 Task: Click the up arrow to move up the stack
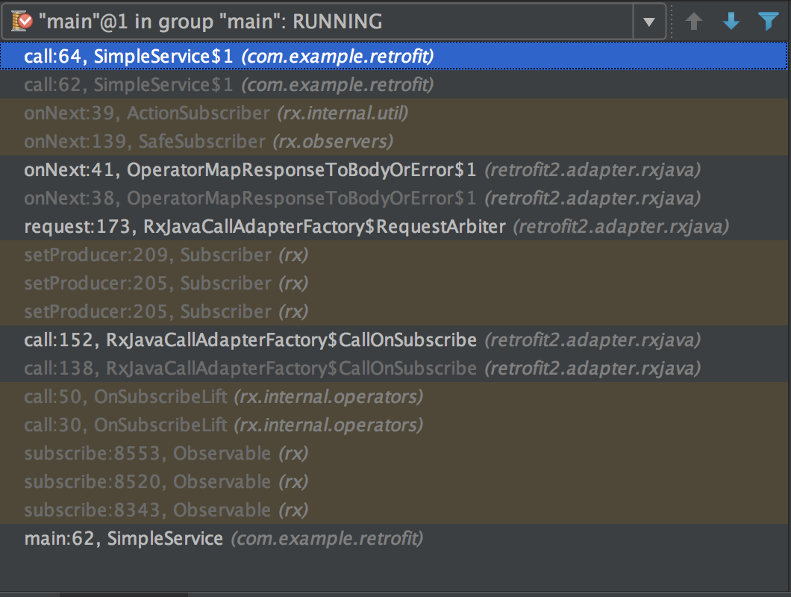(x=694, y=21)
